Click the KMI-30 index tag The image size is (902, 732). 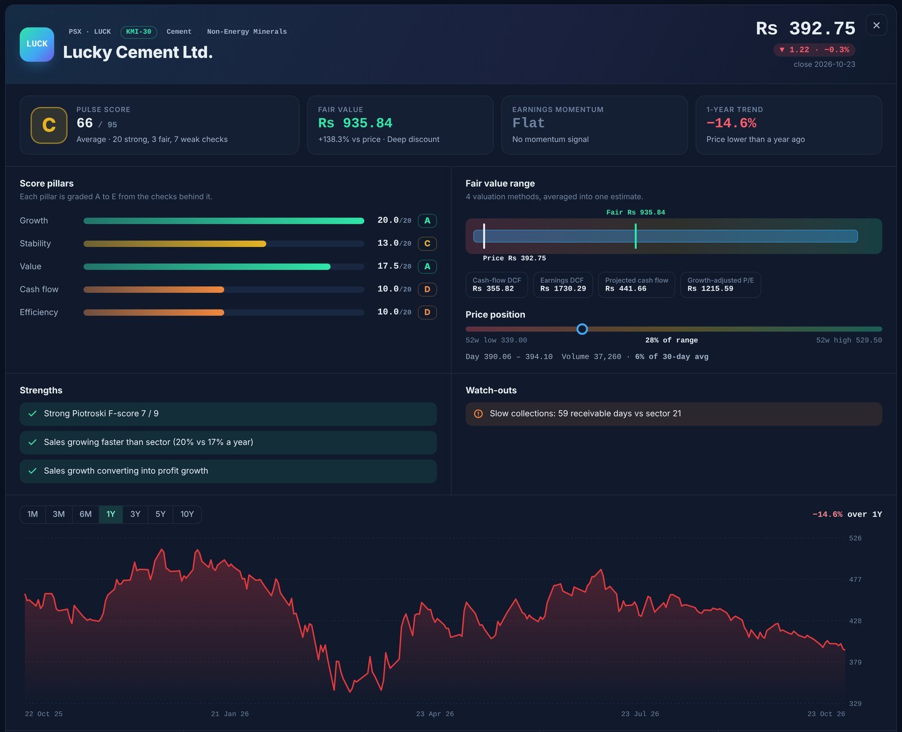click(x=139, y=32)
